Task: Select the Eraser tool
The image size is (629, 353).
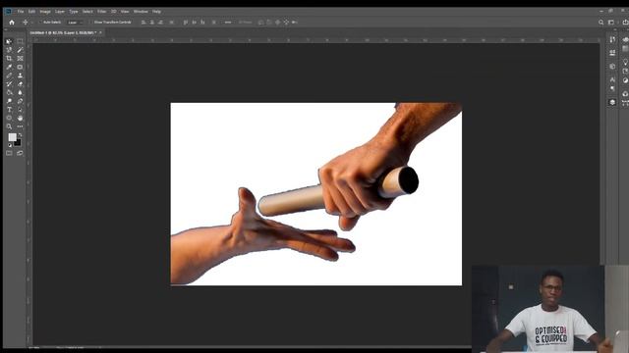Action: 20,84
